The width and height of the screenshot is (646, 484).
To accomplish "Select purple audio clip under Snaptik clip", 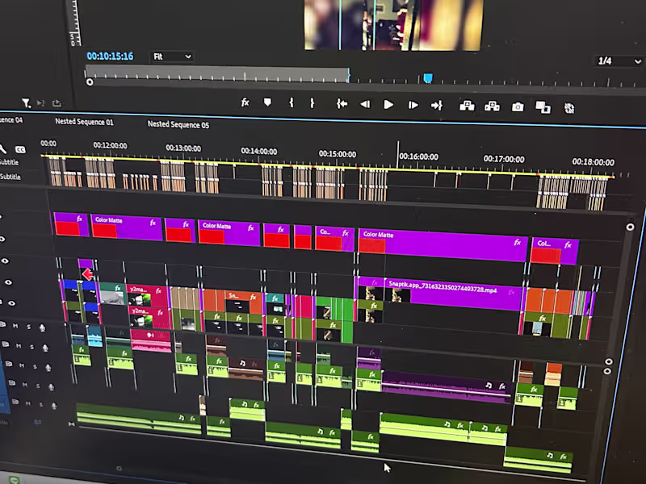I will pos(446,387).
